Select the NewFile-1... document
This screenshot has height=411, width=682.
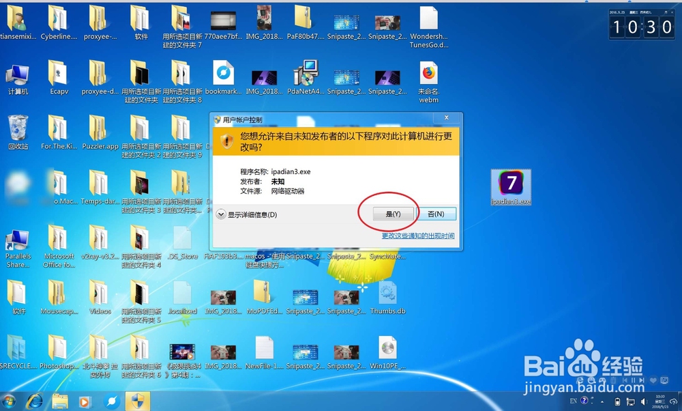pos(264,353)
